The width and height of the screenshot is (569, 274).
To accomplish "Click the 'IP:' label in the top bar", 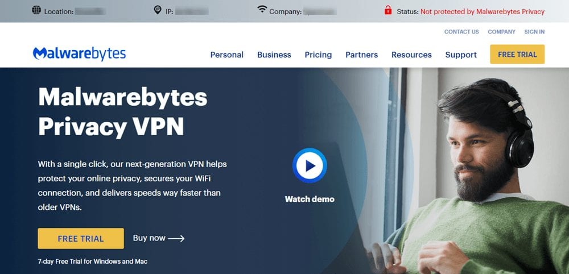I will coord(170,11).
